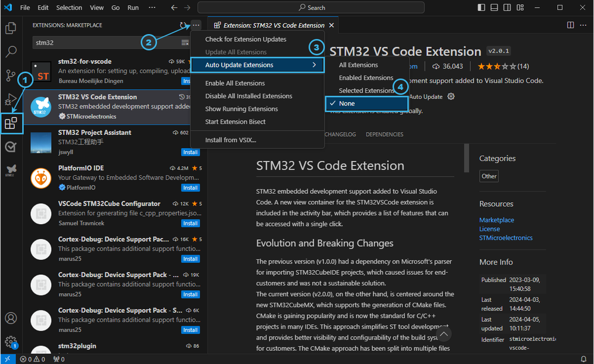Install the PlatformIO IDE extension
594x364 pixels.
(x=190, y=188)
